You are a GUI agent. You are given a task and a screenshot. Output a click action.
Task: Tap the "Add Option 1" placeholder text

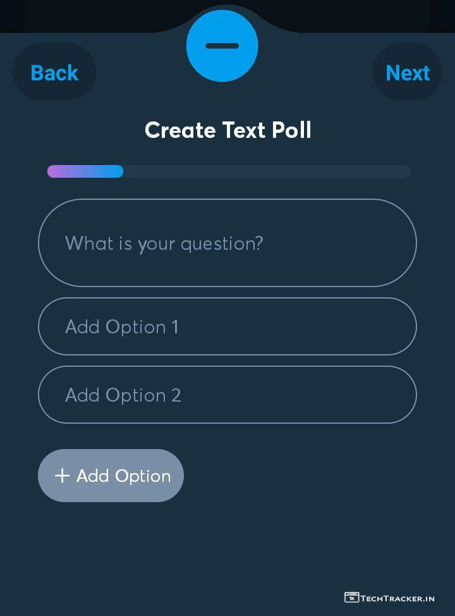tap(121, 326)
